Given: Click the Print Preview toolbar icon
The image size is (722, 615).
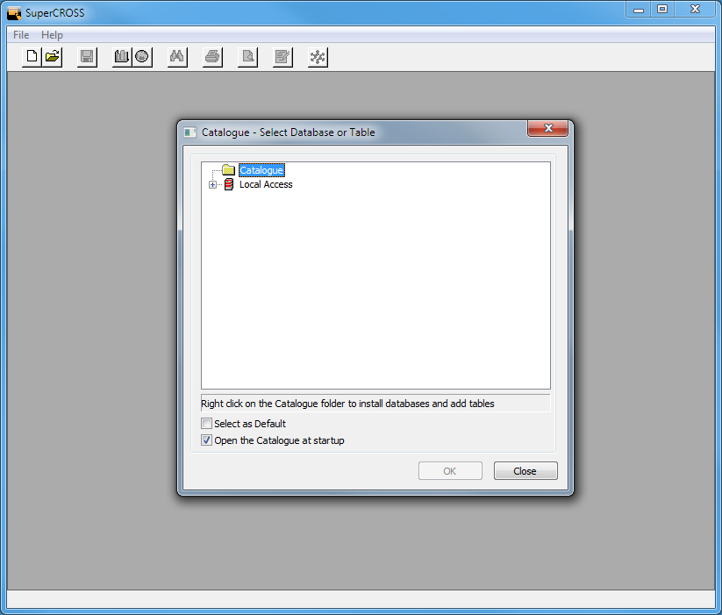Looking at the screenshot, I should (x=247, y=57).
